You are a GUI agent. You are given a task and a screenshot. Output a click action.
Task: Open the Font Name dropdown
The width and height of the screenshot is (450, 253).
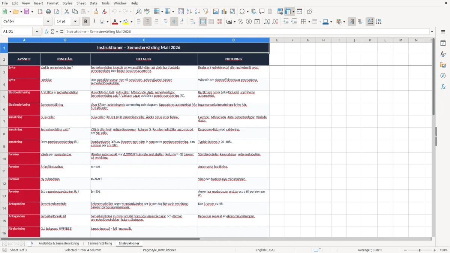48,22
